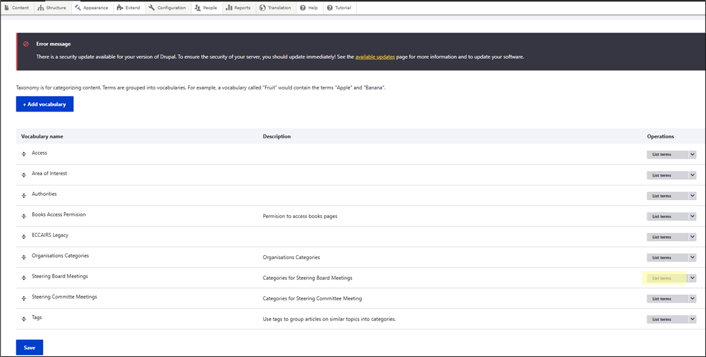This screenshot has width=706, height=357.
Task: Click the Save button below the table
Action: pyautogui.click(x=29, y=347)
